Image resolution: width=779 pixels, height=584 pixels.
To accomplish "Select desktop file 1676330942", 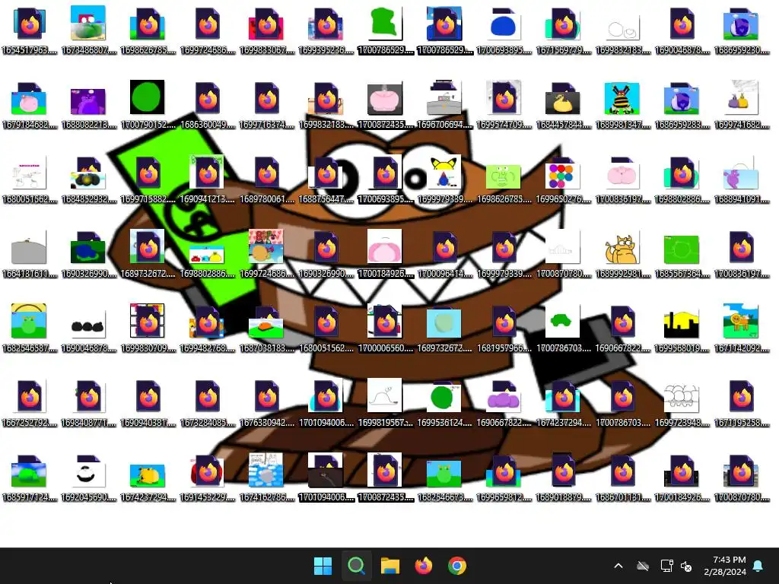I will [267, 402].
